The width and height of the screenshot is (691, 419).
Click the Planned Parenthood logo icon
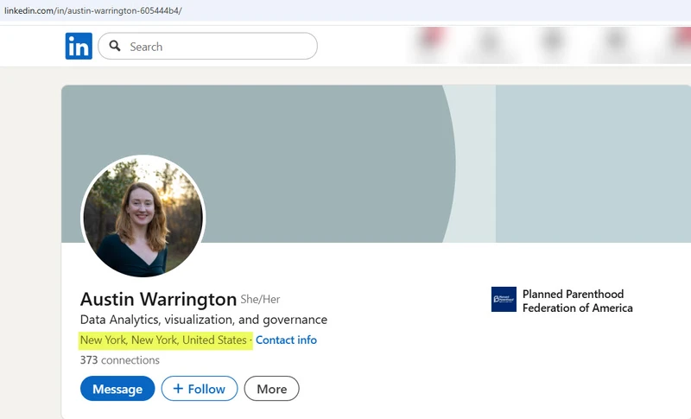(x=504, y=300)
